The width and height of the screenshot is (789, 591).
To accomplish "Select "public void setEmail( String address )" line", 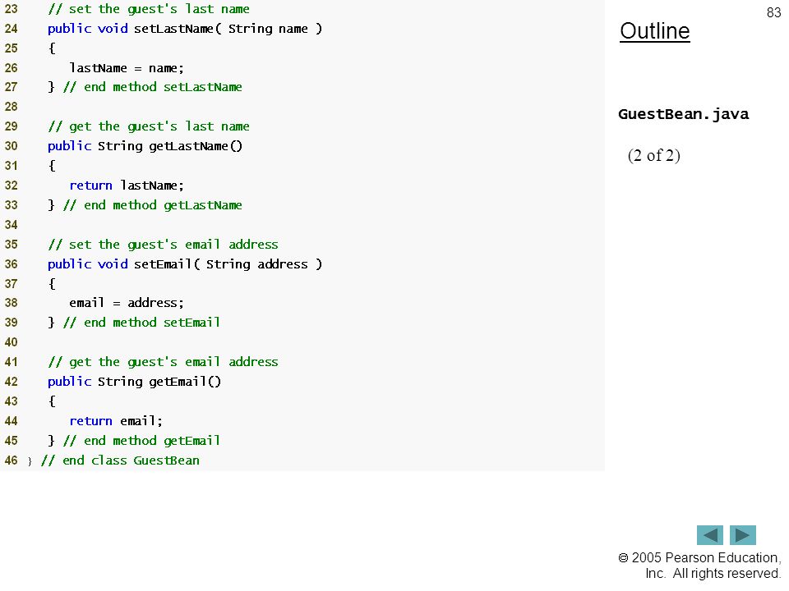I will pos(185,263).
